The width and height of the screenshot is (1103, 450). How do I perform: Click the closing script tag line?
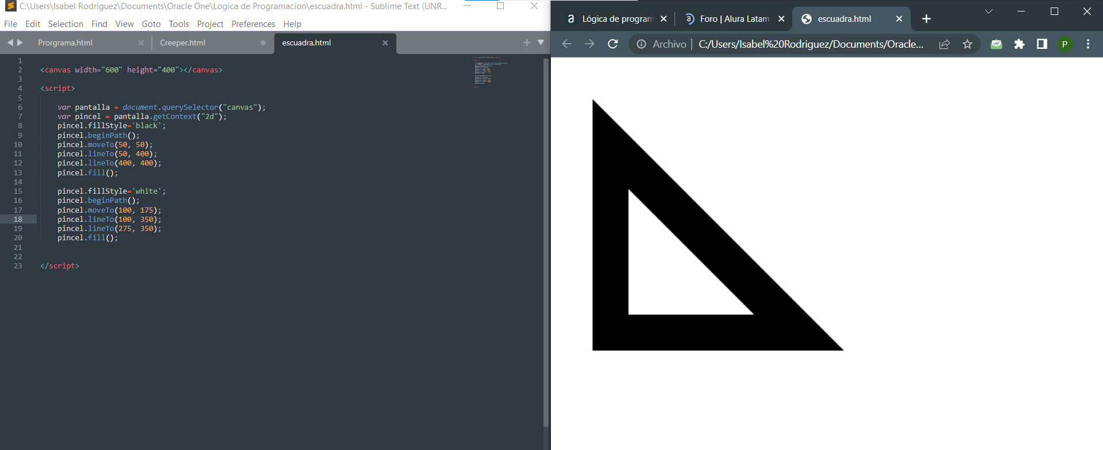point(60,266)
